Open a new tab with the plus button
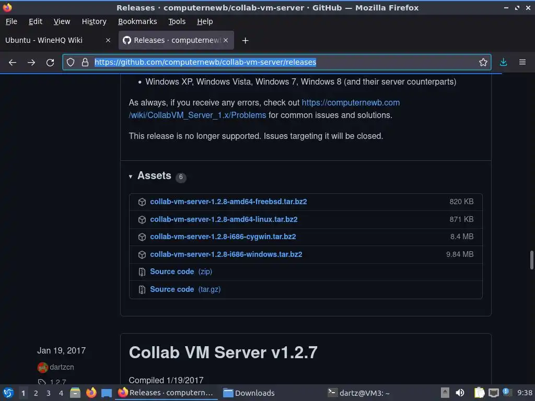 (245, 41)
